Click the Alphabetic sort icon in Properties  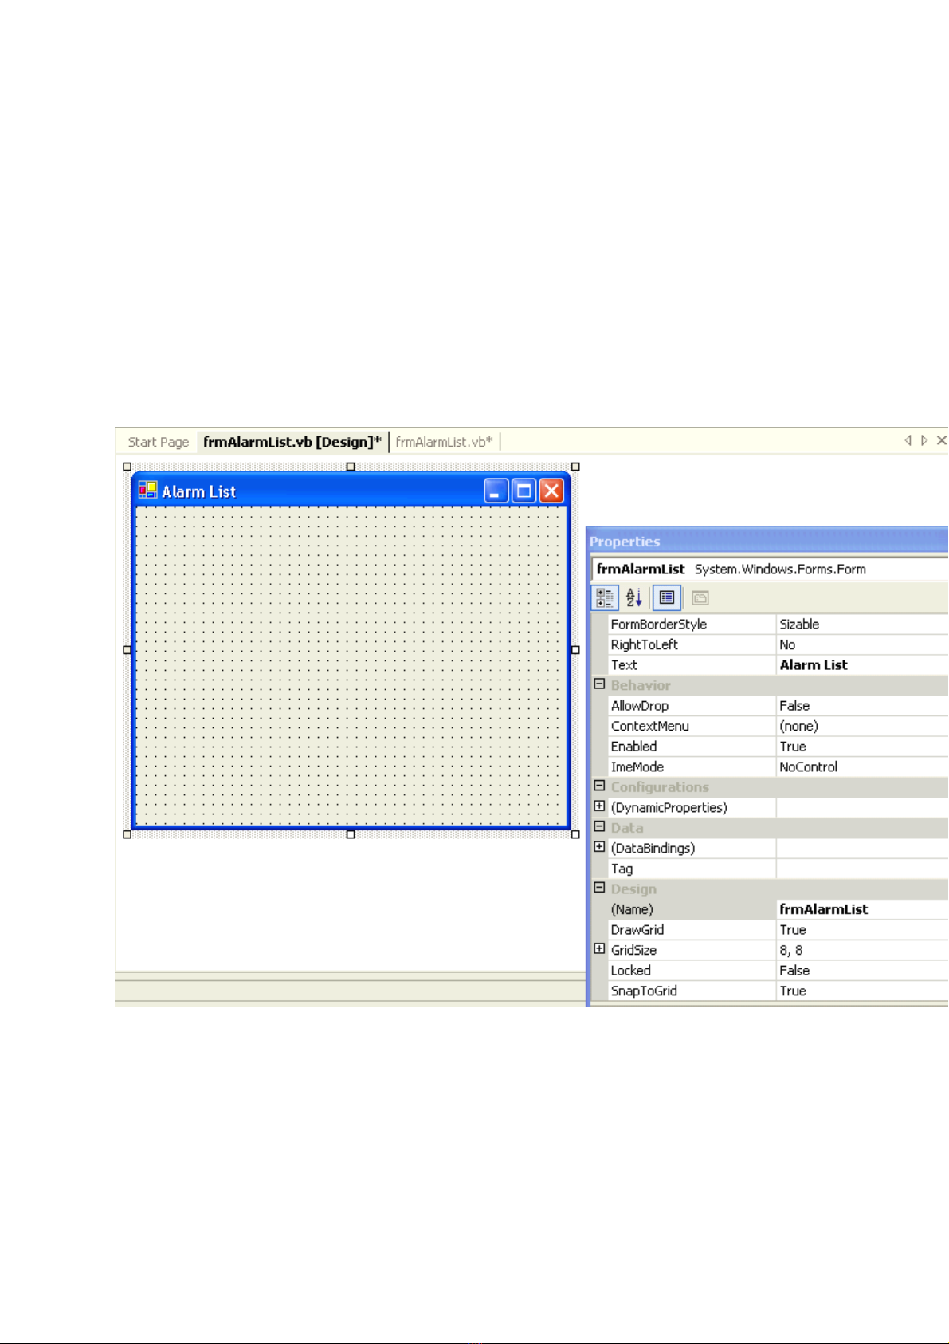pos(634,597)
